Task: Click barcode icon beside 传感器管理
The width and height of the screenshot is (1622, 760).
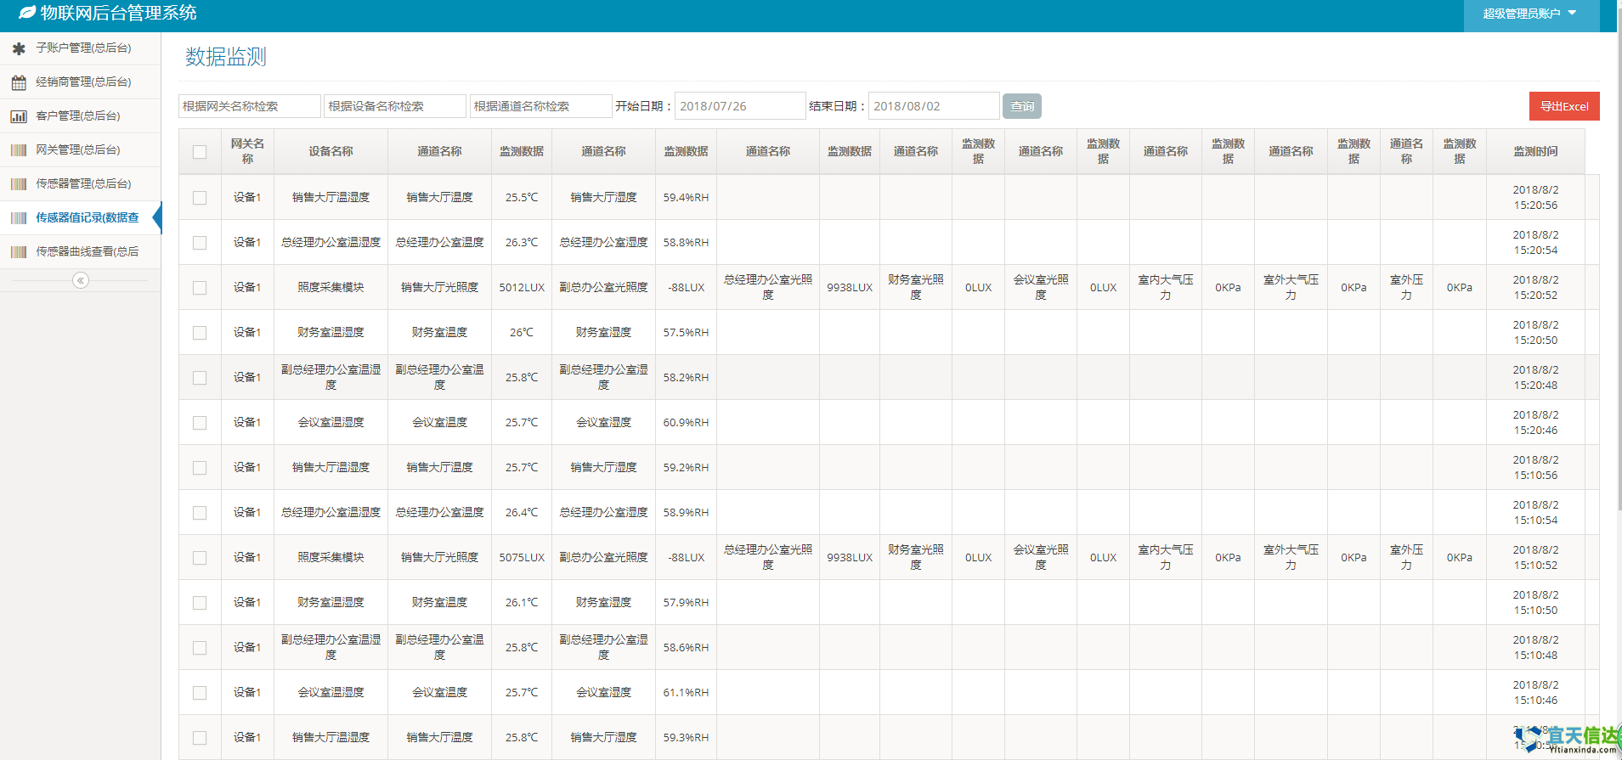Action: 19,184
